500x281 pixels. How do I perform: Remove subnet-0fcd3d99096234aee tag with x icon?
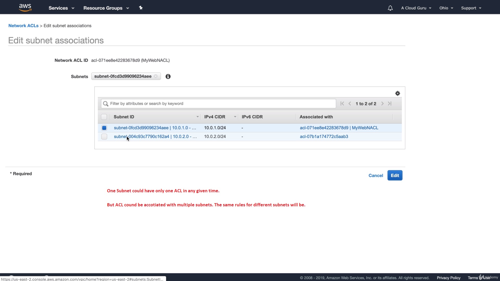(x=156, y=76)
